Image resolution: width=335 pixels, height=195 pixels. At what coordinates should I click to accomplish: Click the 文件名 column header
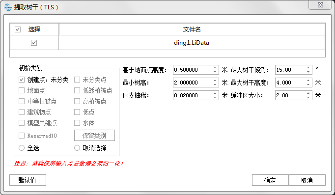(x=192, y=29)
